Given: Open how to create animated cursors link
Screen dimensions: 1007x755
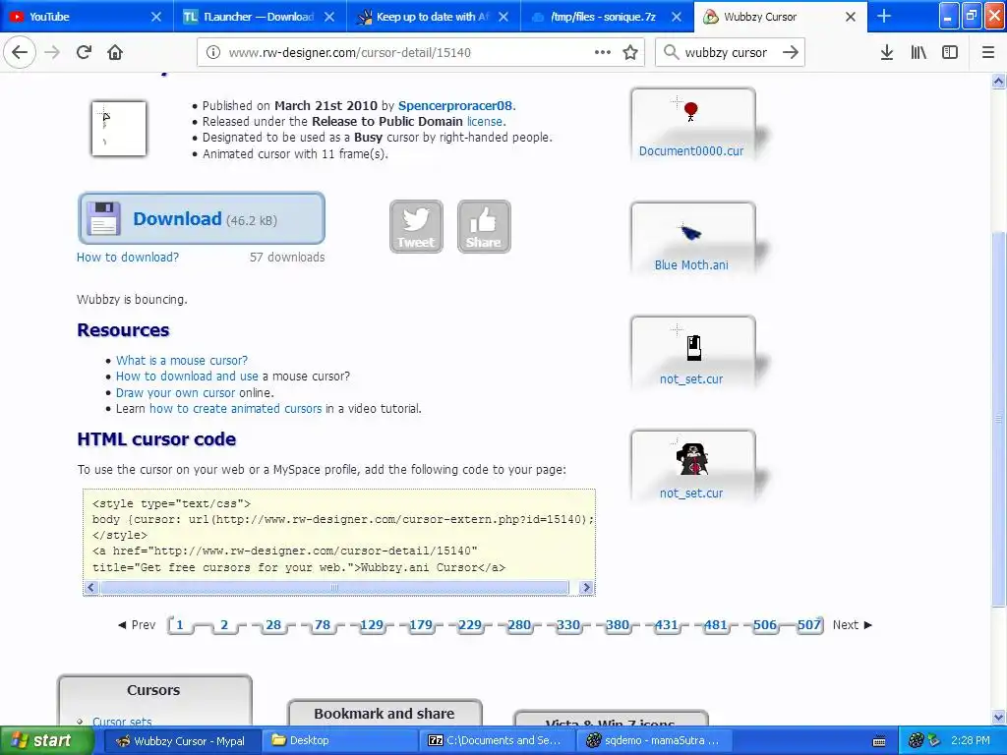Looking at the screenshot, I should tap(236, 408).
